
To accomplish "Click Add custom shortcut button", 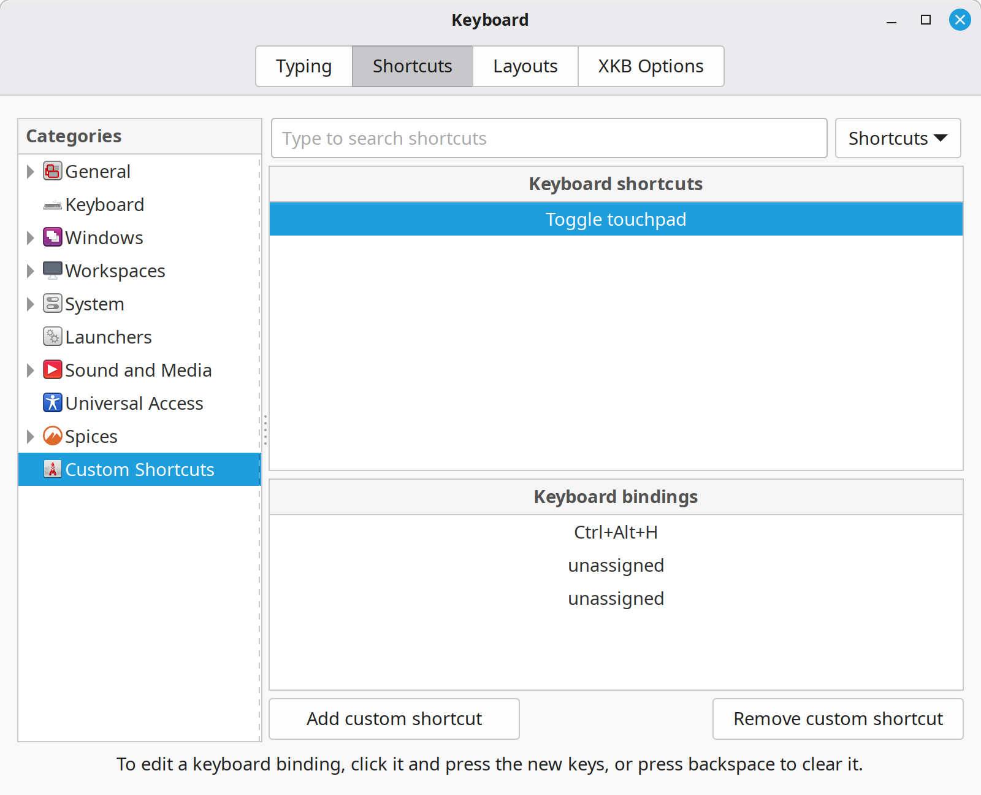I will [x=394, y=719].
